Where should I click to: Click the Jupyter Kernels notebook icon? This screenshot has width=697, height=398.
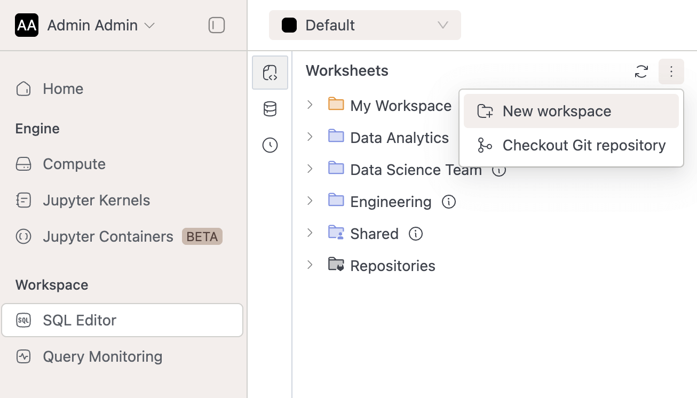click(23, 200)
